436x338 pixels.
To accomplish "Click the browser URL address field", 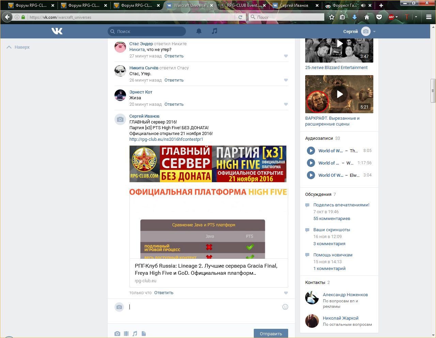I will click(131, 17).
